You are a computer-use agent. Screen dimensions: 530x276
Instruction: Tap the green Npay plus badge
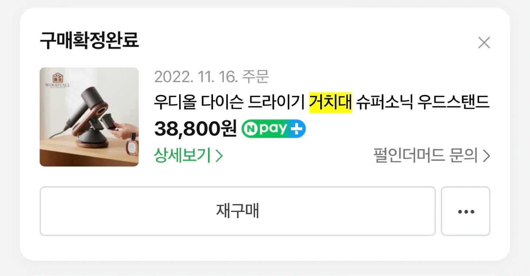point(273,129)
